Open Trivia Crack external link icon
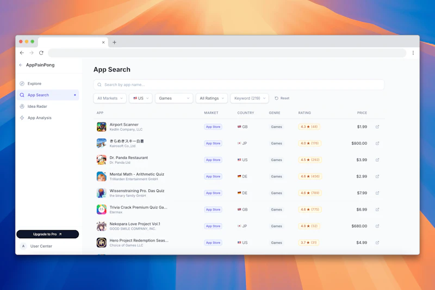This screenshot has height=290, width=435. (377, 209)
